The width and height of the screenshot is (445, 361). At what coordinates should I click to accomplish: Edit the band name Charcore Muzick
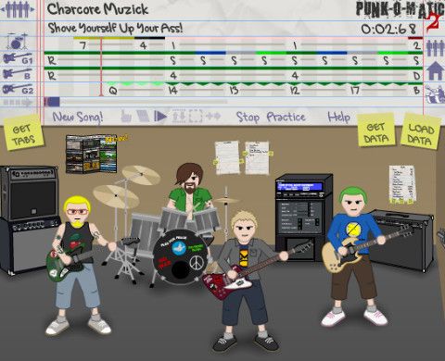[97, 9]
